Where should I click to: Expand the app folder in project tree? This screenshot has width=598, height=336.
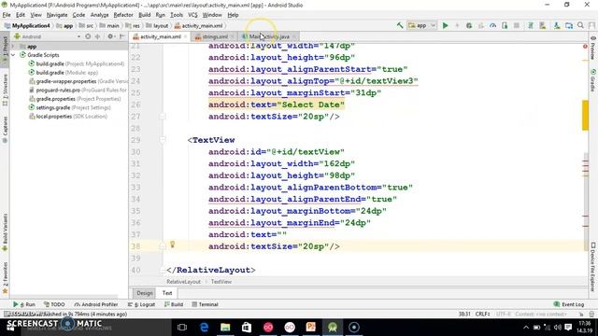click(x=14, y=47)
